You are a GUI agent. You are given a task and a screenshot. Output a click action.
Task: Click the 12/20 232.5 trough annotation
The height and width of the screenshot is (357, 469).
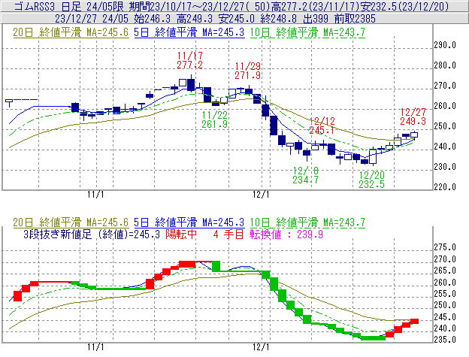pyautogui.click(x=372, y=180)
